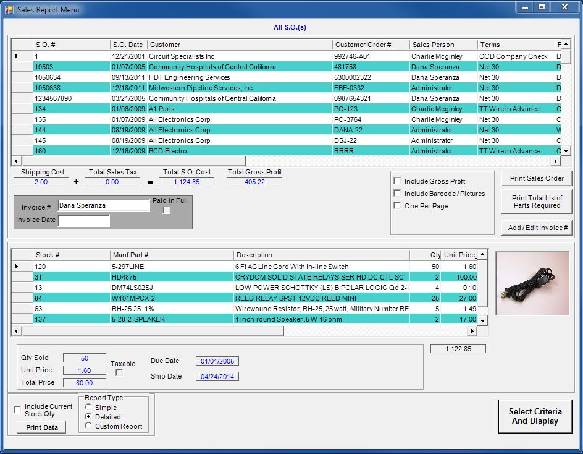The height and width of the screenshot is (454, 583).
Task: Click the Sales Report Menu window icon
Action: [9, 9]
